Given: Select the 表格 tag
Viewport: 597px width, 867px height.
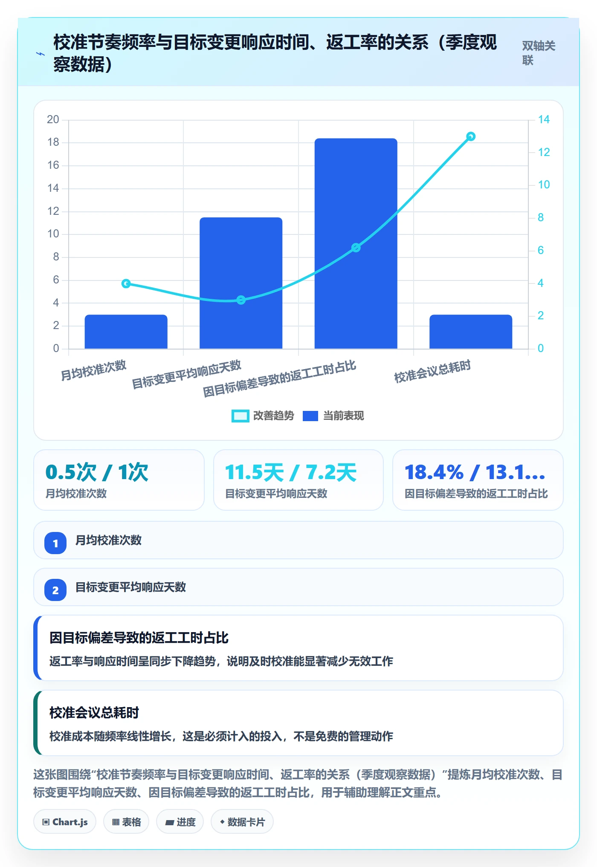Looking at the screenshot, I should (x=126, y=822).
